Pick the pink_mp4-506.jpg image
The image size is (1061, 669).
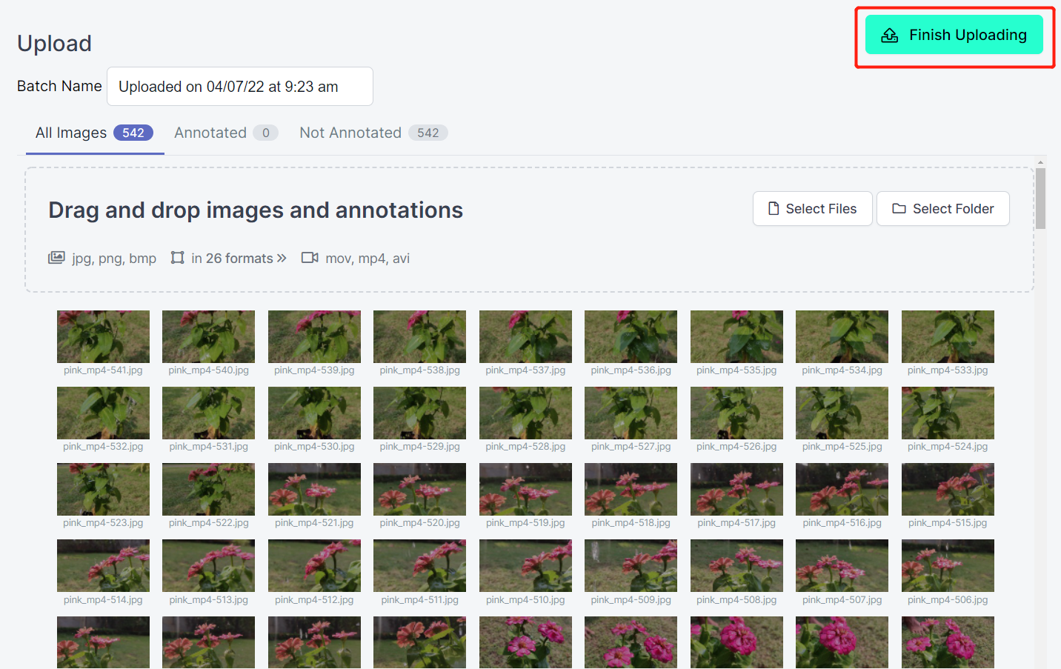point(948,566)
